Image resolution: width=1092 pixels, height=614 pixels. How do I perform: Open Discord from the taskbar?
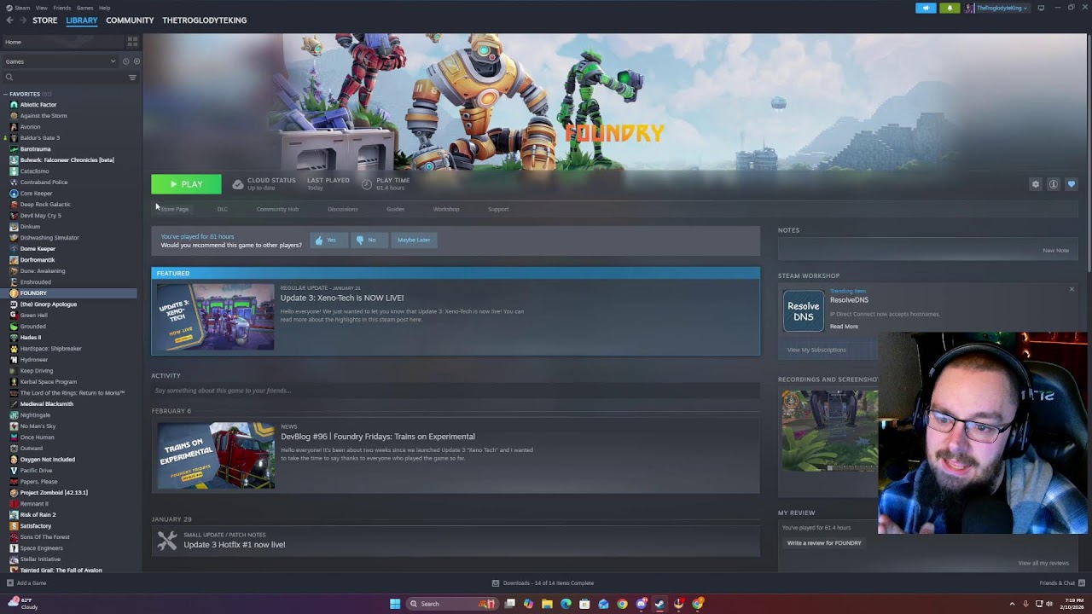coord(641,604)
